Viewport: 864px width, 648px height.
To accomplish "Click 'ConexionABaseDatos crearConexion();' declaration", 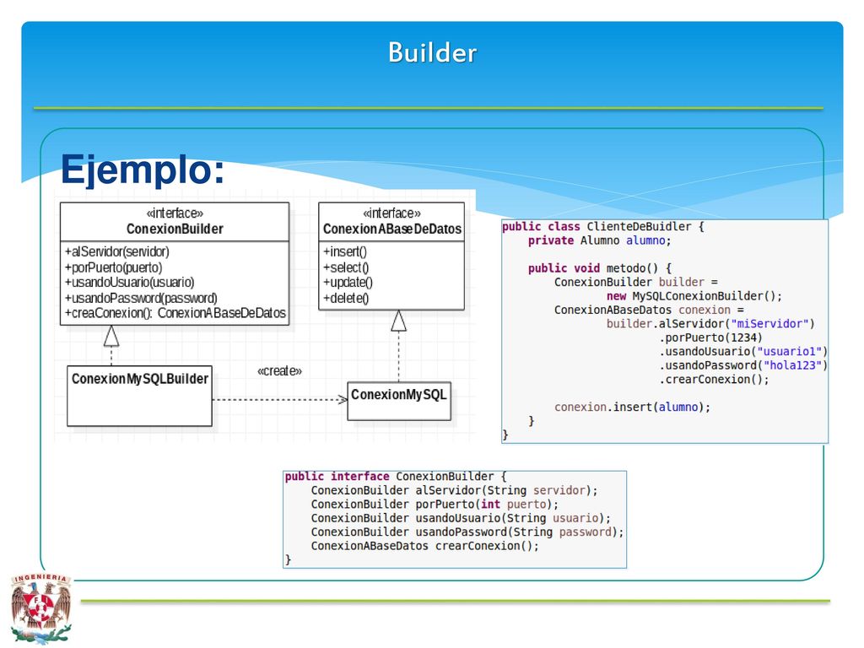I will (x=425, y=546).
